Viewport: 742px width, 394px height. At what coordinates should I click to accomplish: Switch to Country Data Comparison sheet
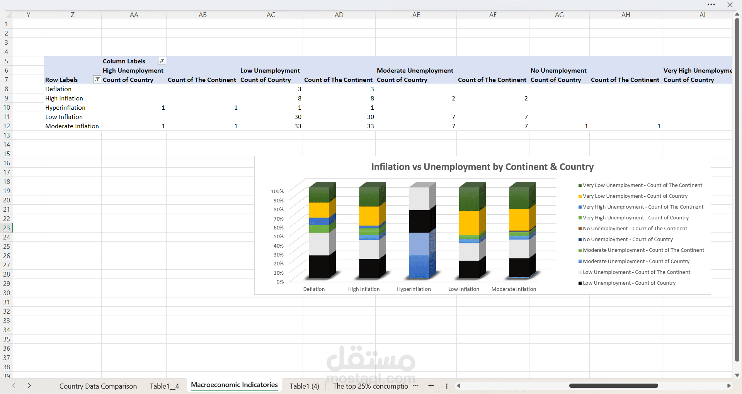pos(98,386)
